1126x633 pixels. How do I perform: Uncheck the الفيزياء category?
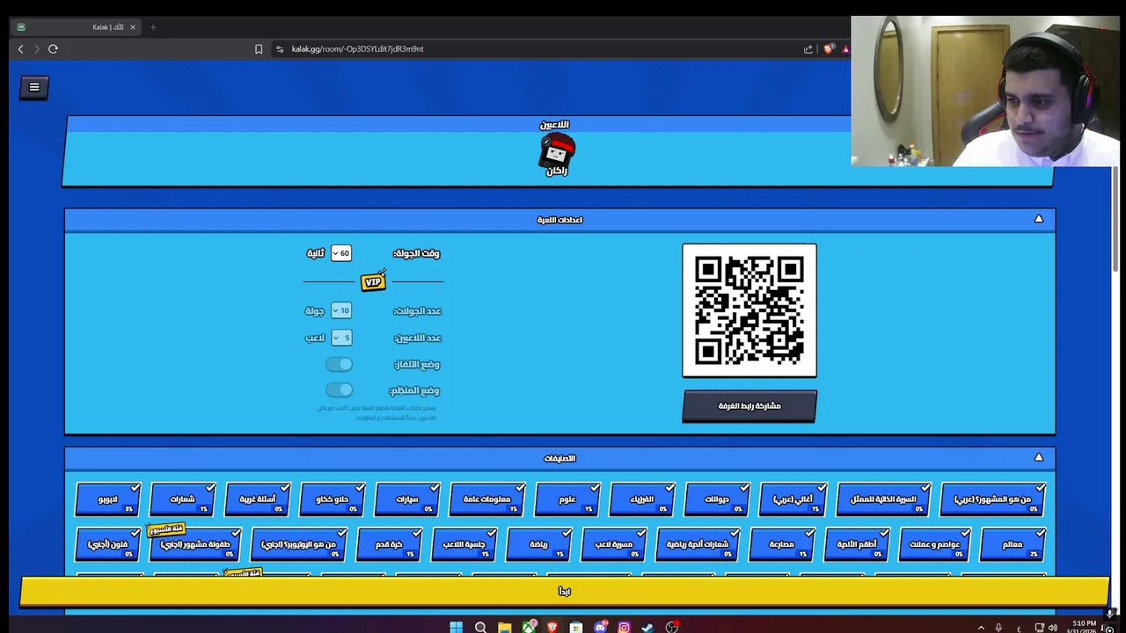(x=642, y=498)
